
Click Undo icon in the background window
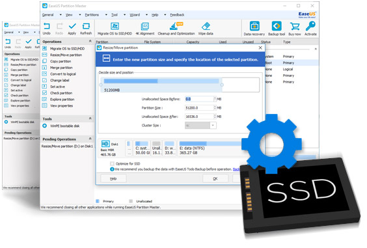(8, 42)
